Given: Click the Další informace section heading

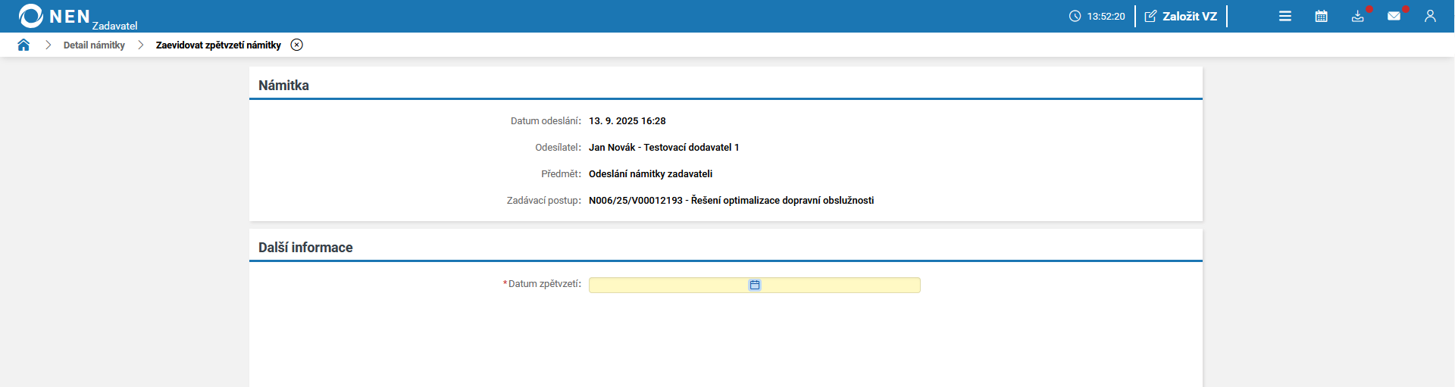Looking at the screenshot, I should (305, 248).
